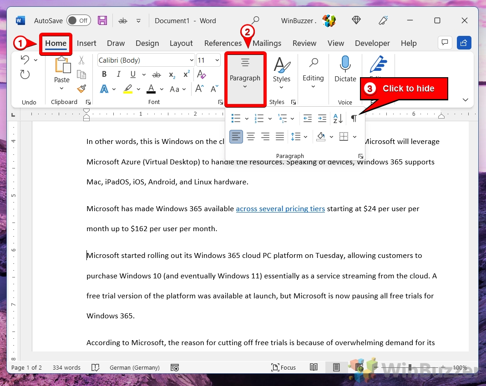486x386 pixels.
Task: Select Center alignment
Action: (x=251, y=136)
